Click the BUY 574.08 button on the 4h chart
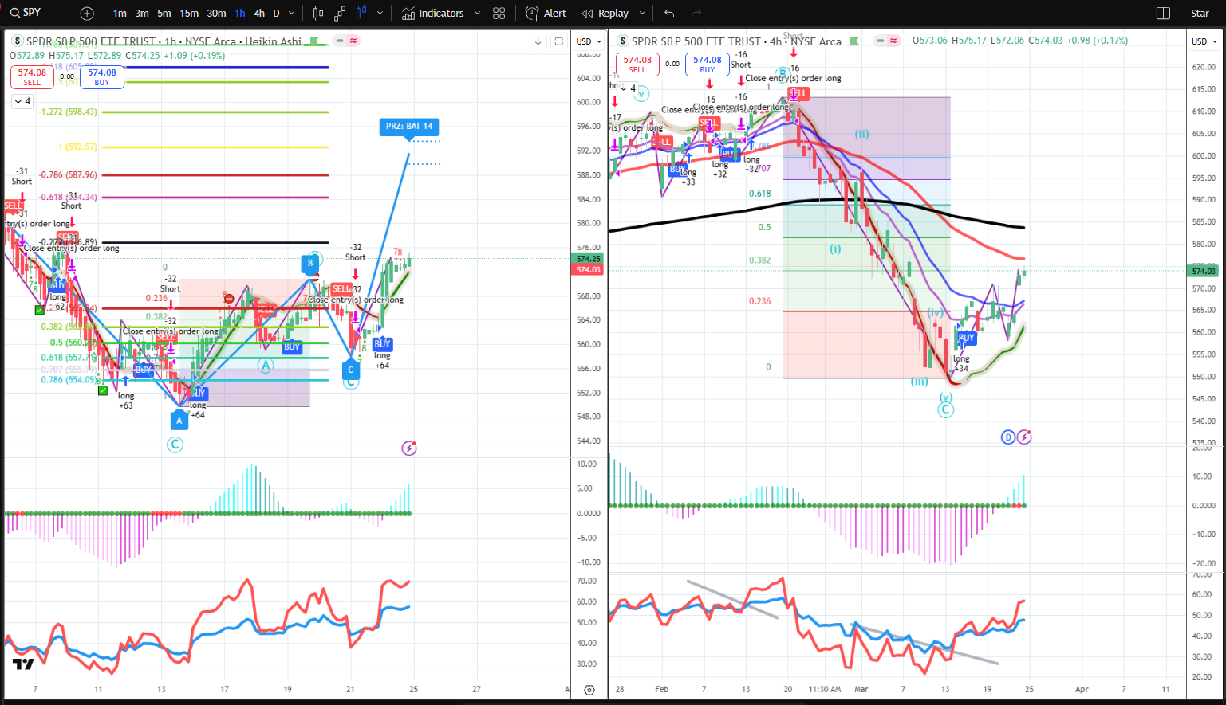Image resolution: width=1226 pixels, height=705 pixels. [708, 64]
